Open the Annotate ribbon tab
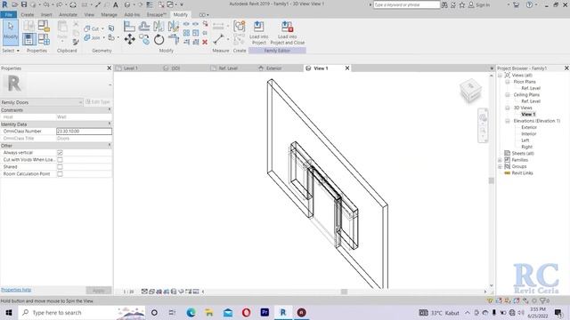 pos(68,15)
